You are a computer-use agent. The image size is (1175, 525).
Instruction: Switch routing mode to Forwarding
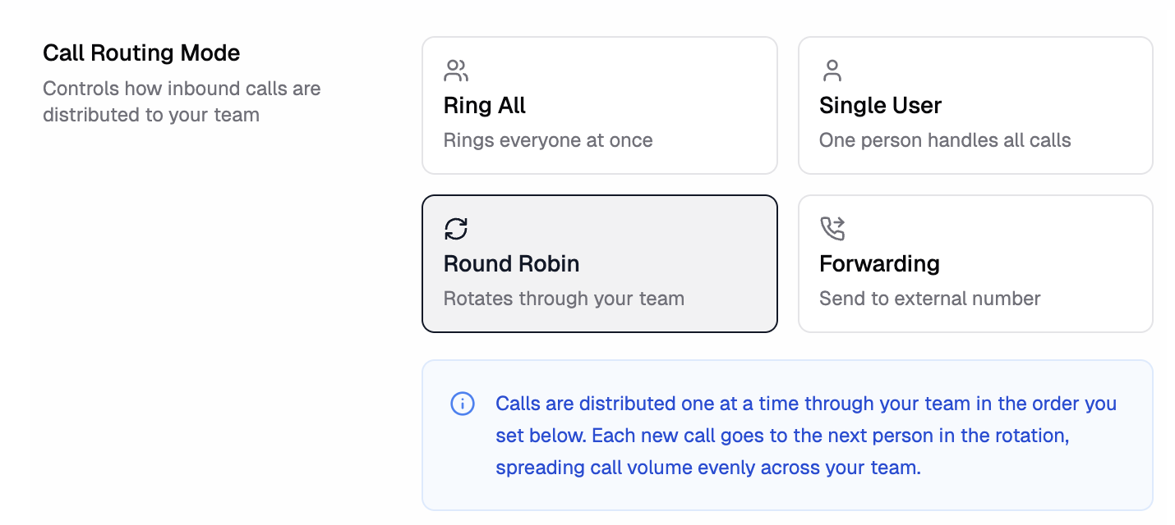coord(975,263)
